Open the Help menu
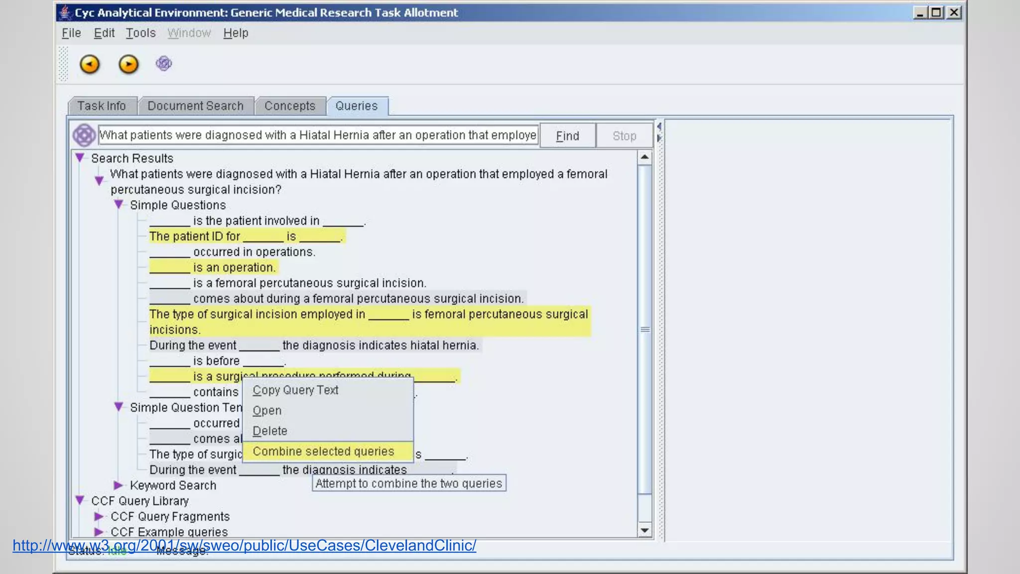 coord(236,33)
